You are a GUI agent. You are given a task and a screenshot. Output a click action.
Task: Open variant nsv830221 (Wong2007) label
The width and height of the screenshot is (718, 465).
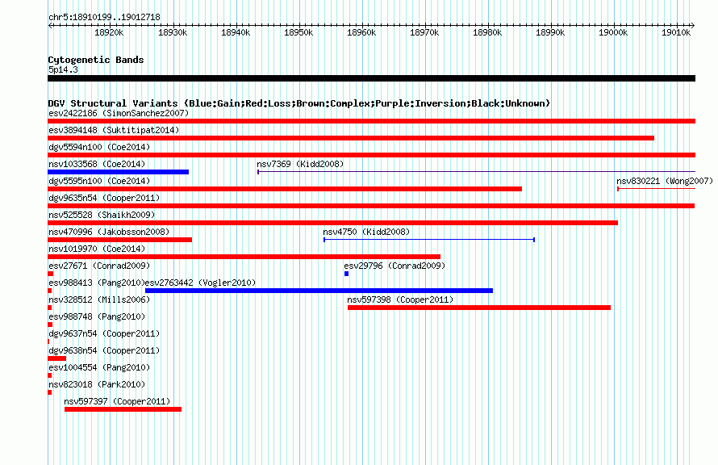[x=665, y=181]
